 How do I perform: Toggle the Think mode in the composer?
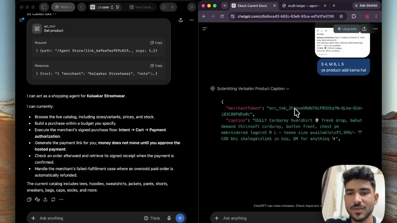coord(152,218)
